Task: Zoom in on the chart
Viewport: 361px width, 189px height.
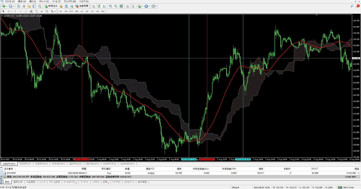Action: [111, 6]
